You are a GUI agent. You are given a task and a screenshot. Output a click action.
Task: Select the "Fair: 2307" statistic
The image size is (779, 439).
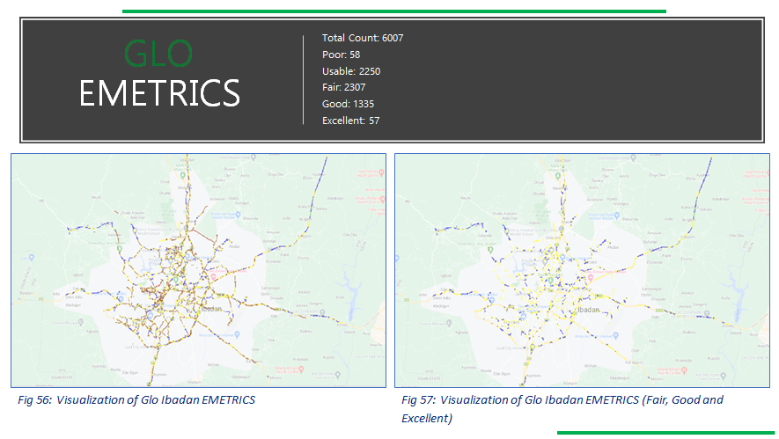[344, 87]
